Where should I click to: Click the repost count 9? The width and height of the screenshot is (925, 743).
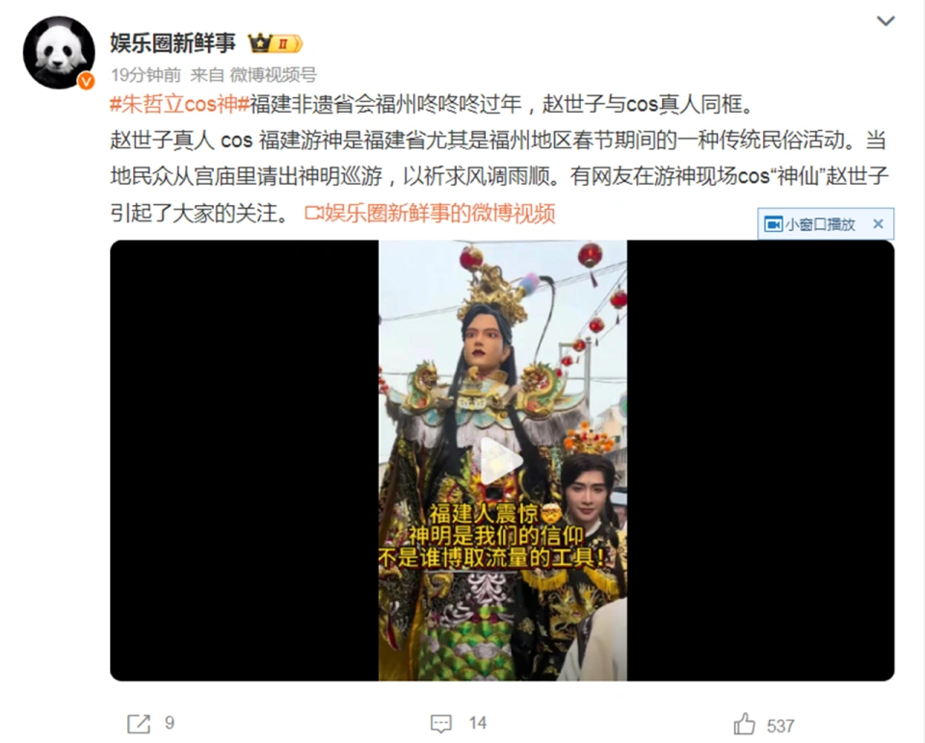point(170,723)
